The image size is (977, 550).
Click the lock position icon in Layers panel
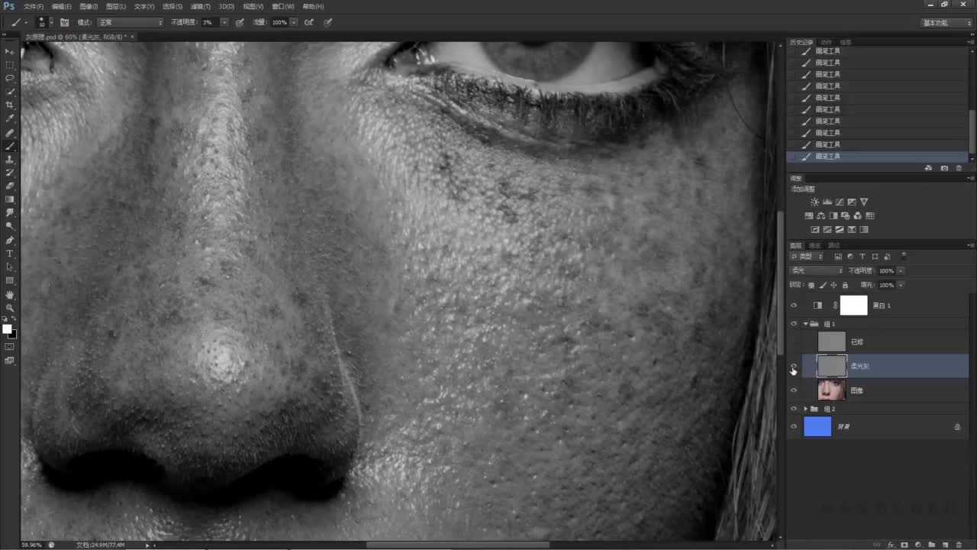click(834, 285)
